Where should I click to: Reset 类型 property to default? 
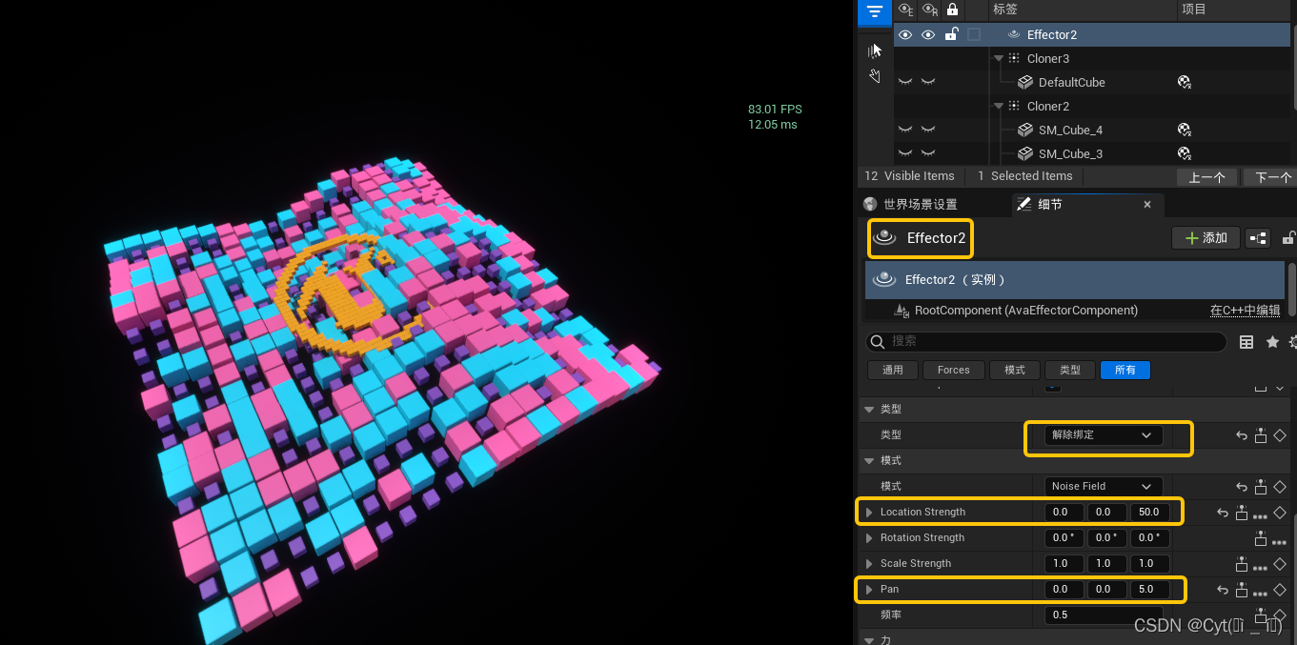click(x=1242, y=435)
